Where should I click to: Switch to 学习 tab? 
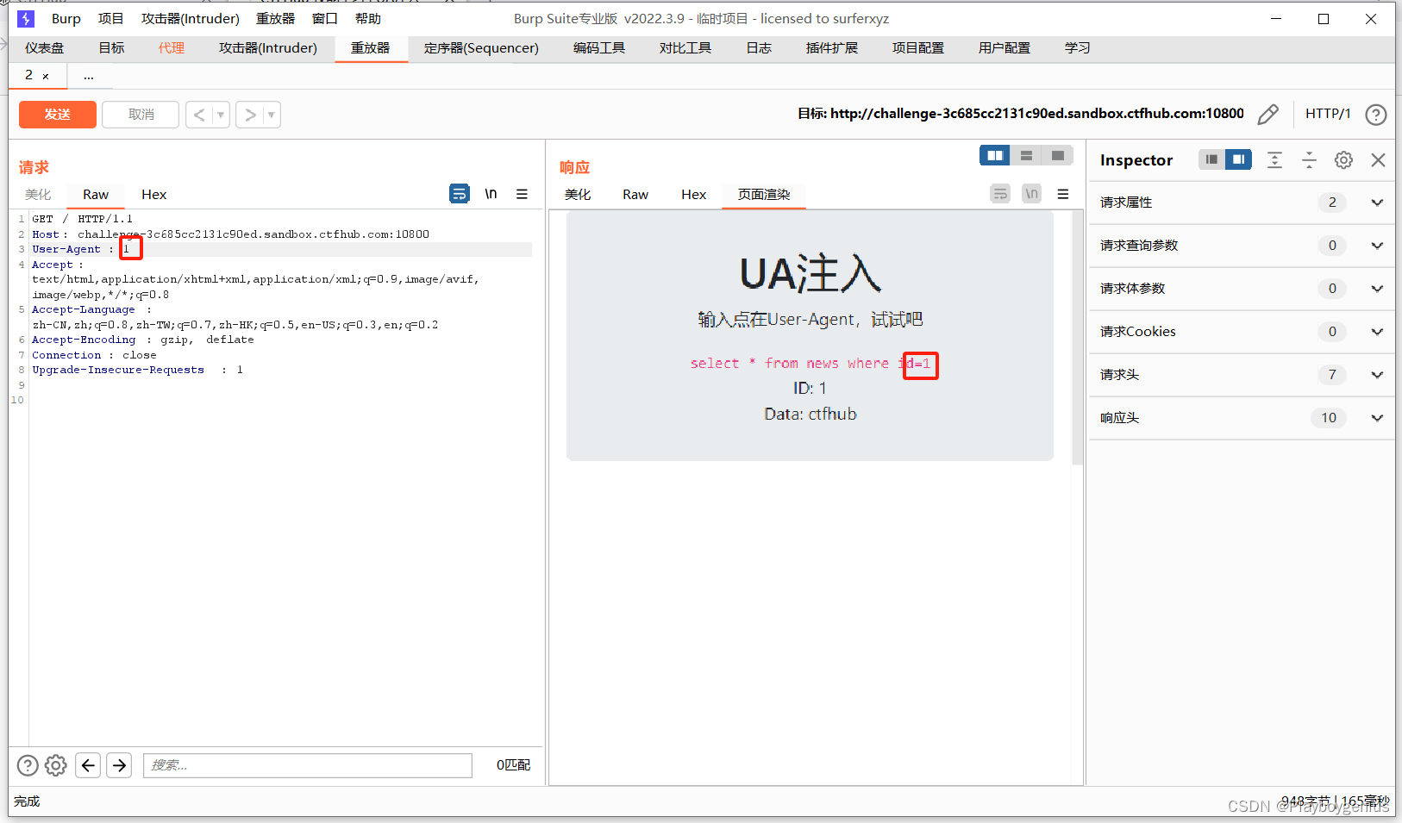point(1077,48)
